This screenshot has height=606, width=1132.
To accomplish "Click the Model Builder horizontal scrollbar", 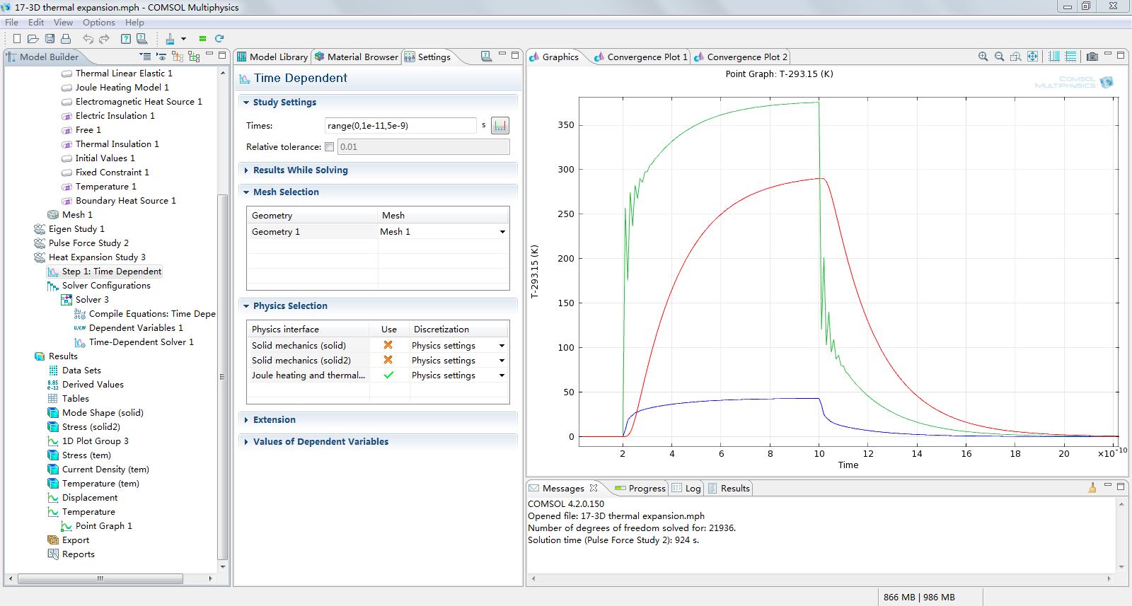I will tap(100, 578).
